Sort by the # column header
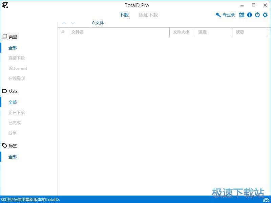The height and width of the screenshot is (203, 271). coord(63,32)
